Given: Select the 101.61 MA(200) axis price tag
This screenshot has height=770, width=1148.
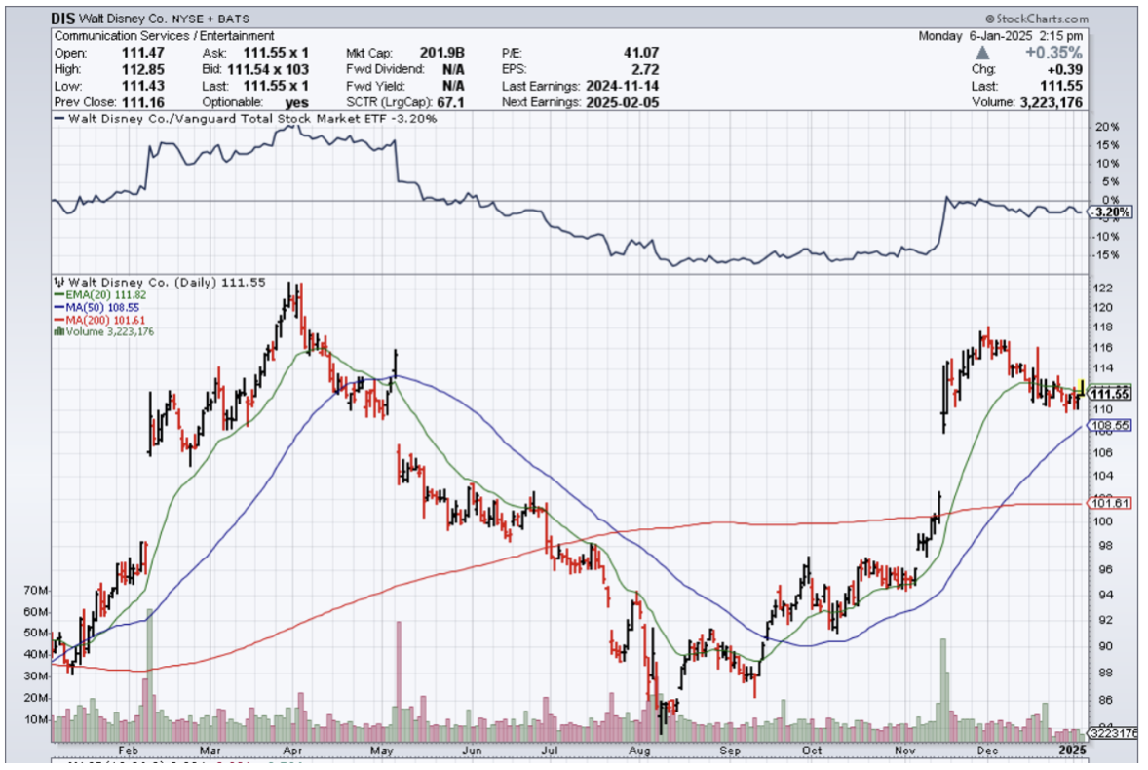Looking at the screenshot, I should tap(1108, 503).
